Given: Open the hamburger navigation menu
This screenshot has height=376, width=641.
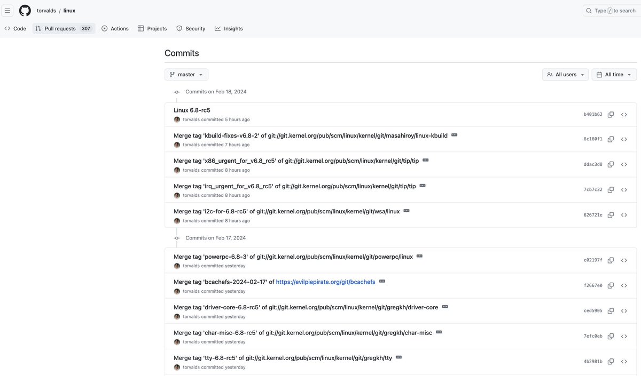Looking at the screenshot, I should pos(7,11).
